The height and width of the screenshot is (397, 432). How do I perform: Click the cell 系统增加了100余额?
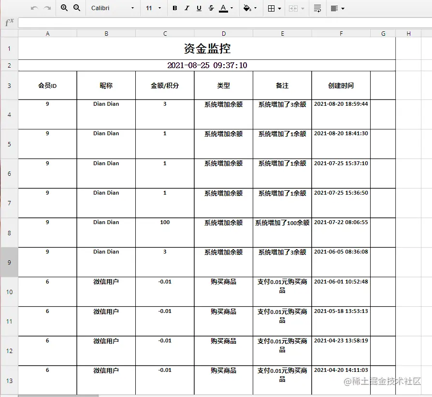coord(282,233)
